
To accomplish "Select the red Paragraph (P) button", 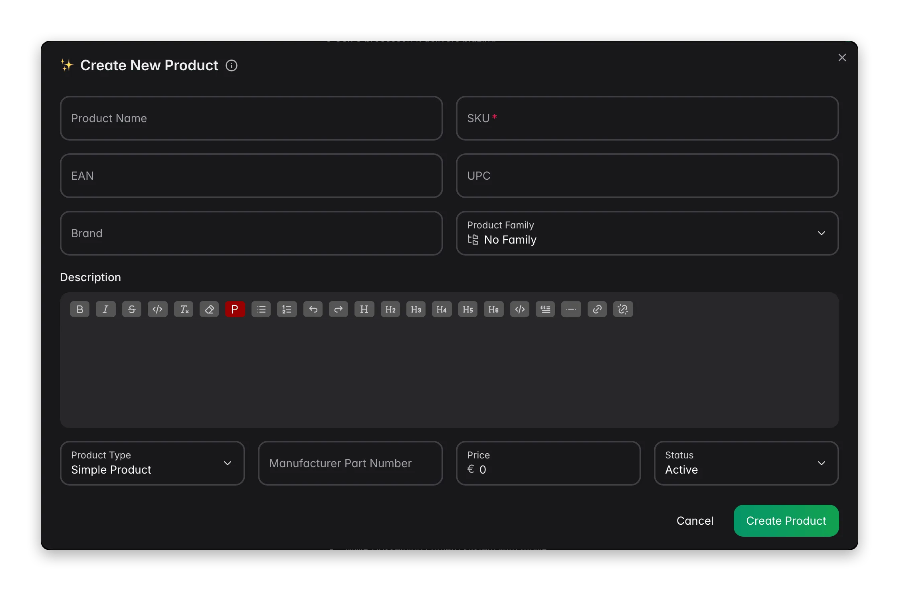I will (235, 309).
